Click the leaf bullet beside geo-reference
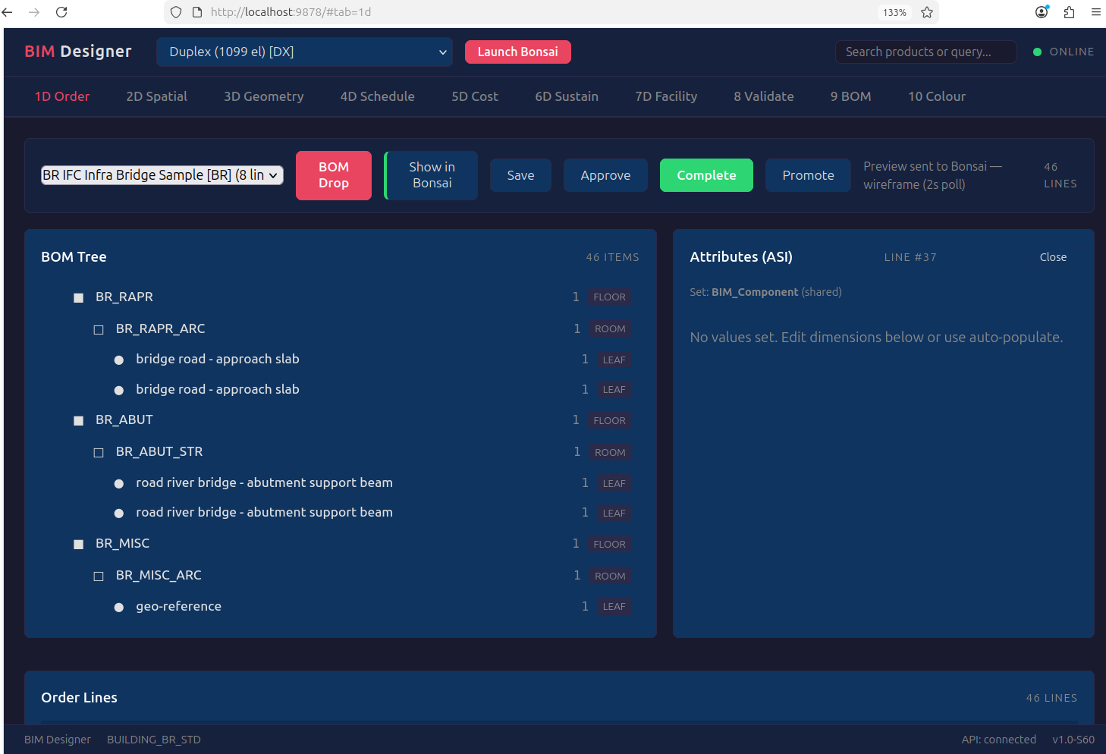This screenshot has height=754, width=1106. click(x=118, y=607)
